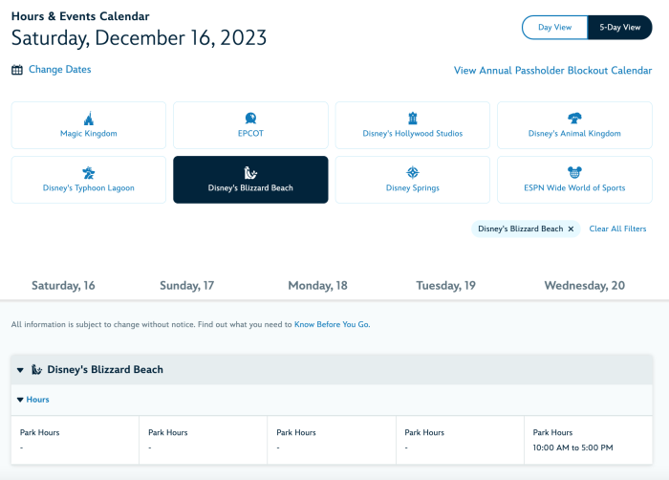Select the Wednesday, 20 column header
Screen dimensions: 669x480
(585, 285)
